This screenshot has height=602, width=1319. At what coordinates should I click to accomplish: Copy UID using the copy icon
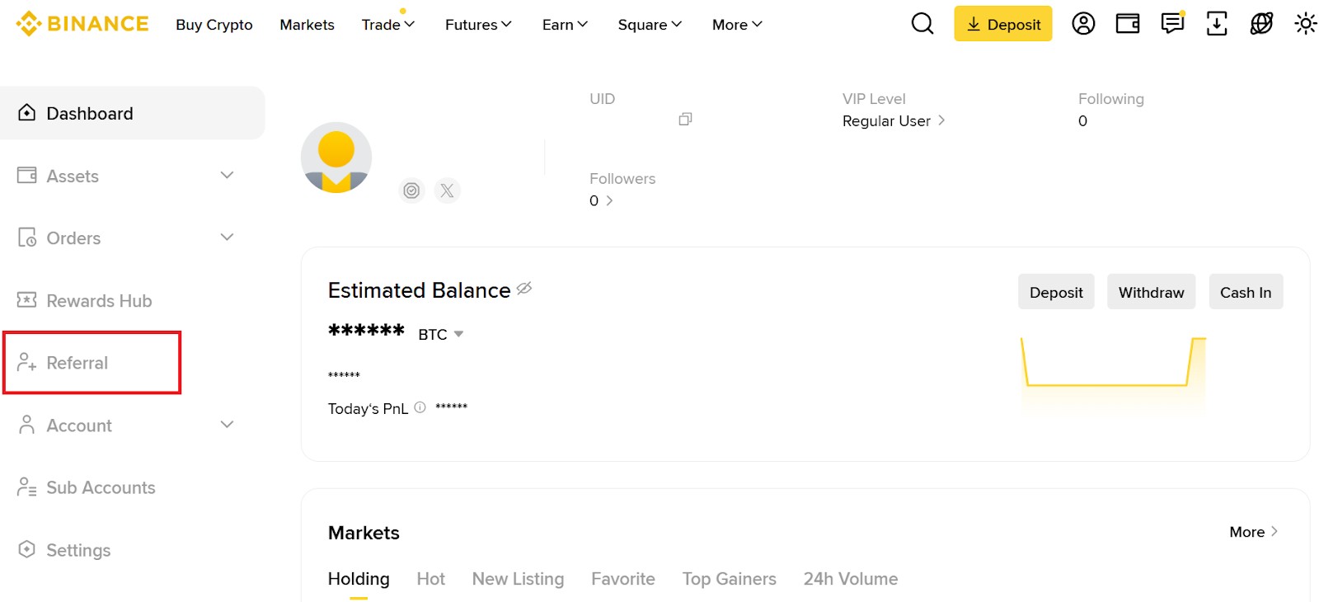685,120
